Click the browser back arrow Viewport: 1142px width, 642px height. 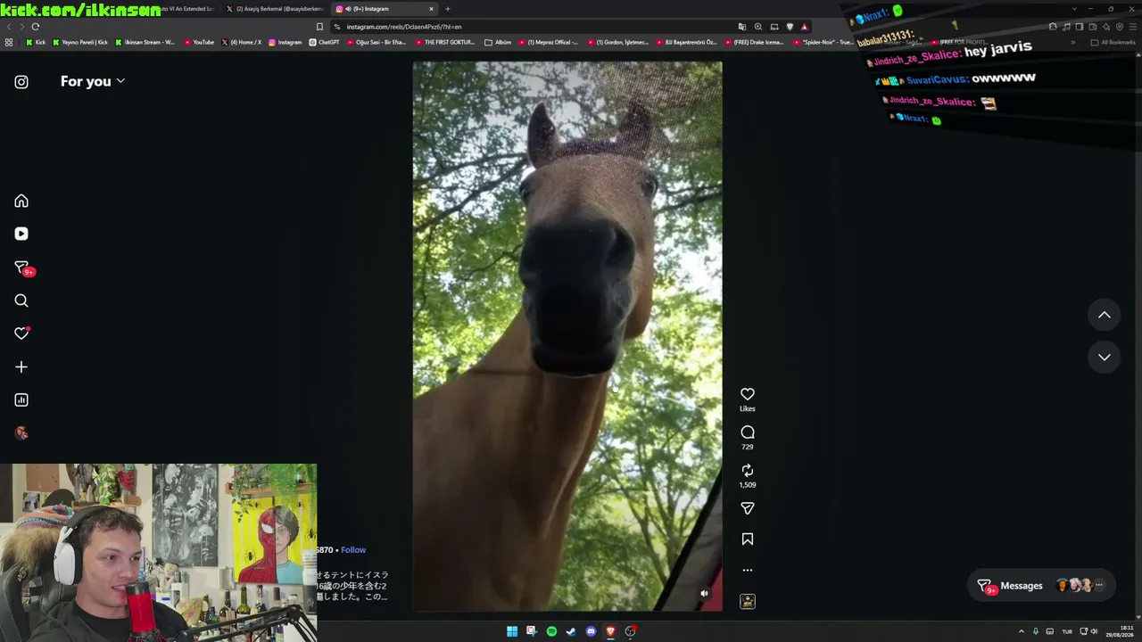click(9, 27)
